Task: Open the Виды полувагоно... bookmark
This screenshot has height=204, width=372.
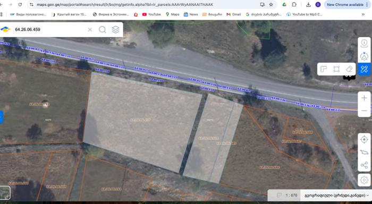Action: pos(29,14)
